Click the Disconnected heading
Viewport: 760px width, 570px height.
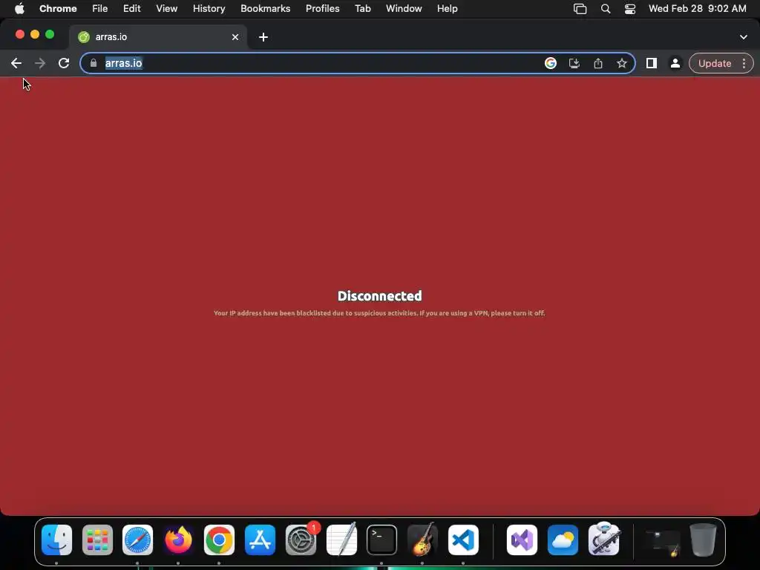click(379, 296)
